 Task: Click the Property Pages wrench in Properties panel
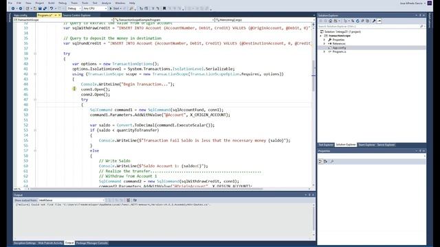[332, 162]
